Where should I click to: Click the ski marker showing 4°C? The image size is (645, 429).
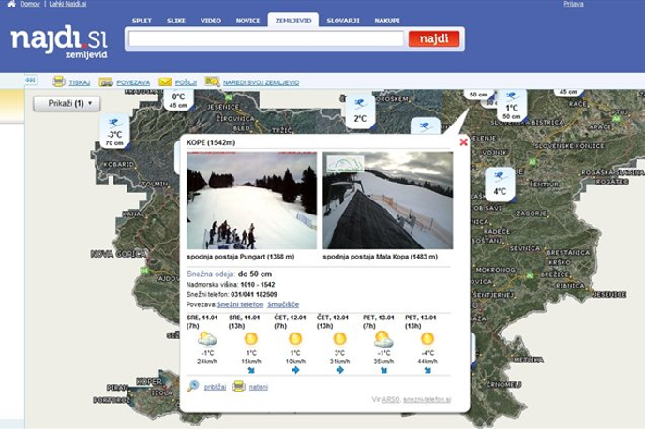(x=500, y=185)
